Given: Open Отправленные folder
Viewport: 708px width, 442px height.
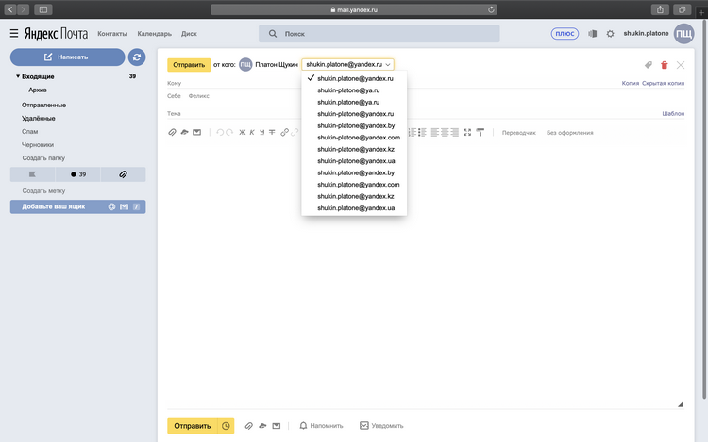Looking at the screenshot, I should (43, 105).
